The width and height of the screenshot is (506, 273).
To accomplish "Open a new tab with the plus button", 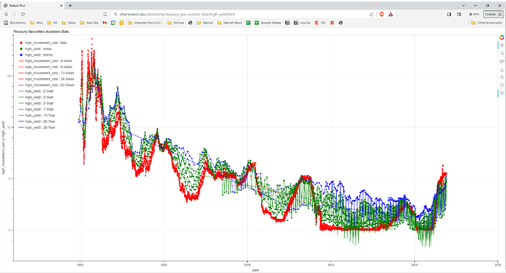I will tap(70, 5).
